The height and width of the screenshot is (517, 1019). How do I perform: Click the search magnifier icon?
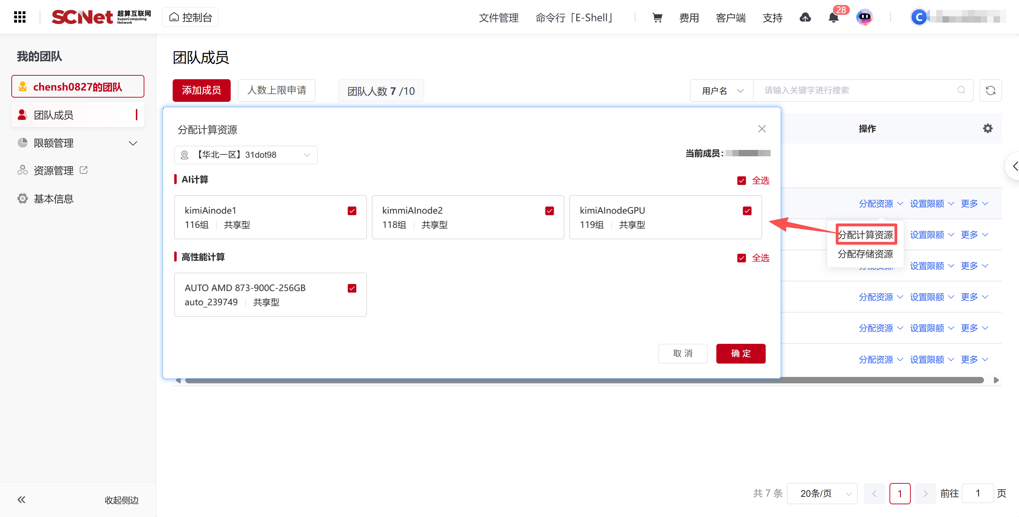(x=961, y=90)
